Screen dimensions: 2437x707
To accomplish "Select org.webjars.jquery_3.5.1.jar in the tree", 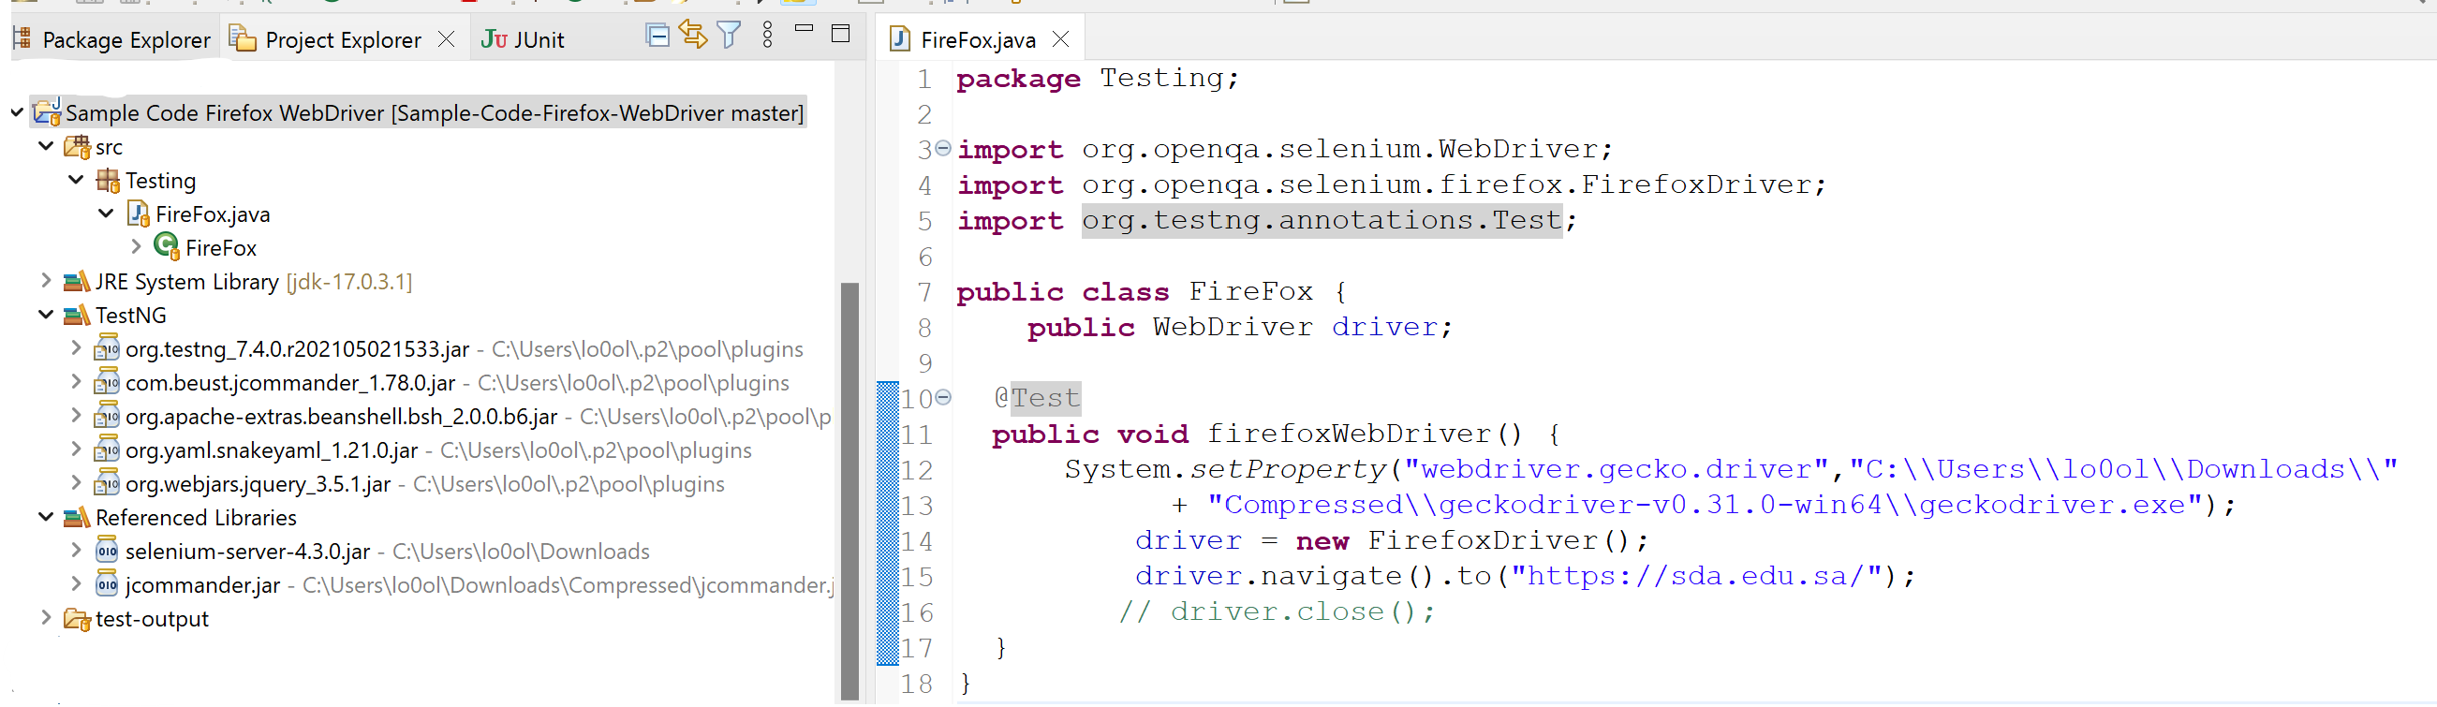I will coord(258,484).
